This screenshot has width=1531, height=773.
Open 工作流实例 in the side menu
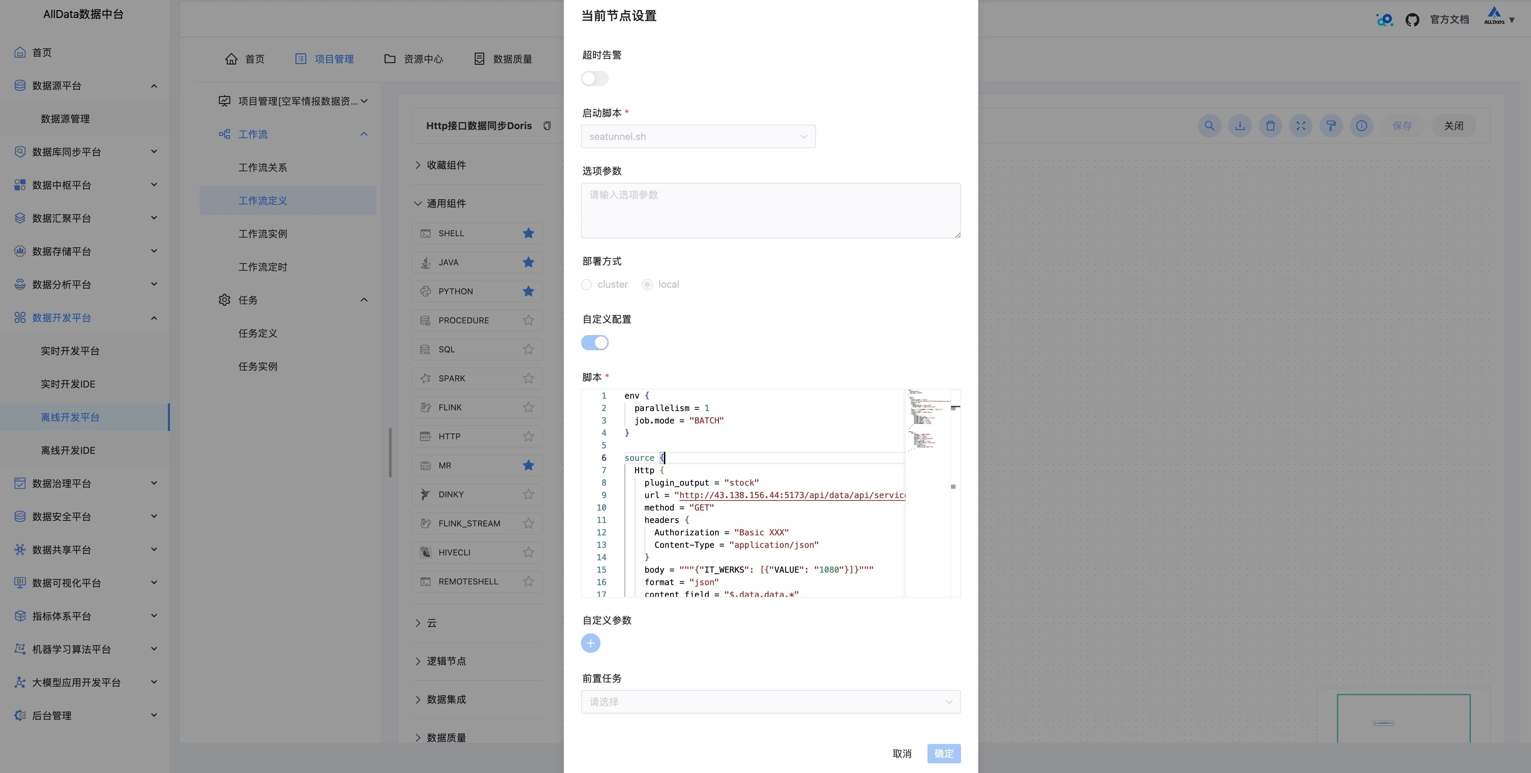263,234
